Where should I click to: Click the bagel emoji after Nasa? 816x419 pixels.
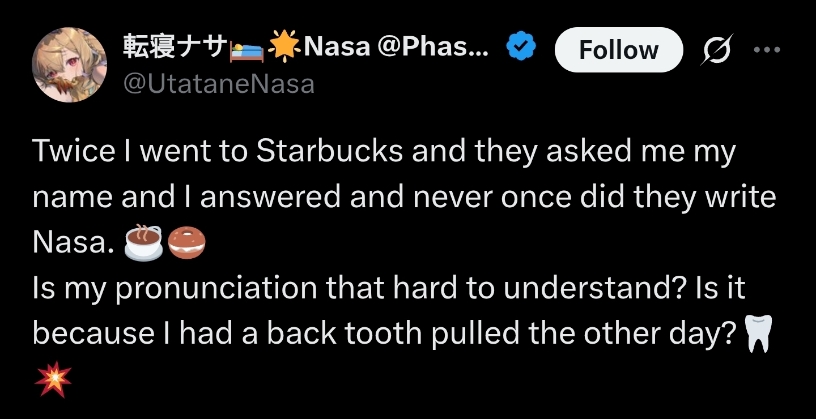tap(188, 242)
